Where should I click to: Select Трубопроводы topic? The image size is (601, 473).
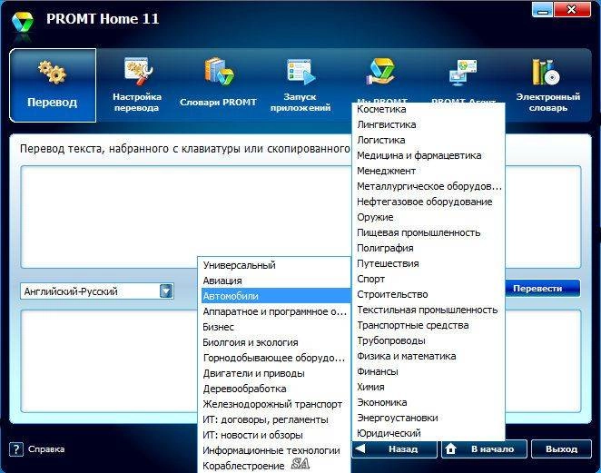[x=429, y=340]
